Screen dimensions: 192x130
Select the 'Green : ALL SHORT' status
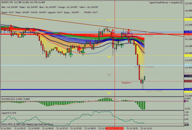point(29,7)
